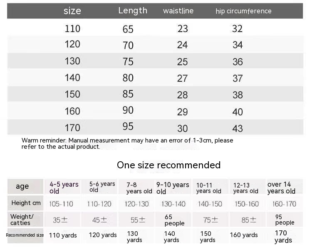Click the 'One size recommended' heading
Screen dimensions: 312x250
[x=168, y=165]
